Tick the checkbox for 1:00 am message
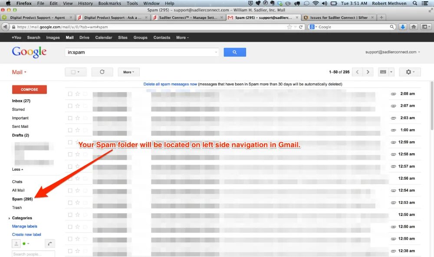434x257 pixels. [x=70, y=130]
